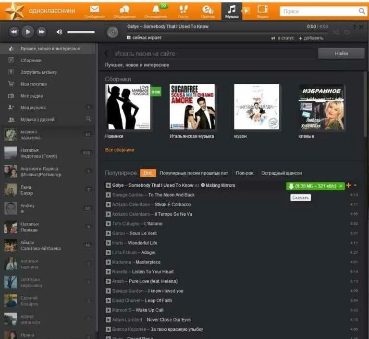Toggle repeat mode in player

[x=346, y=32]
